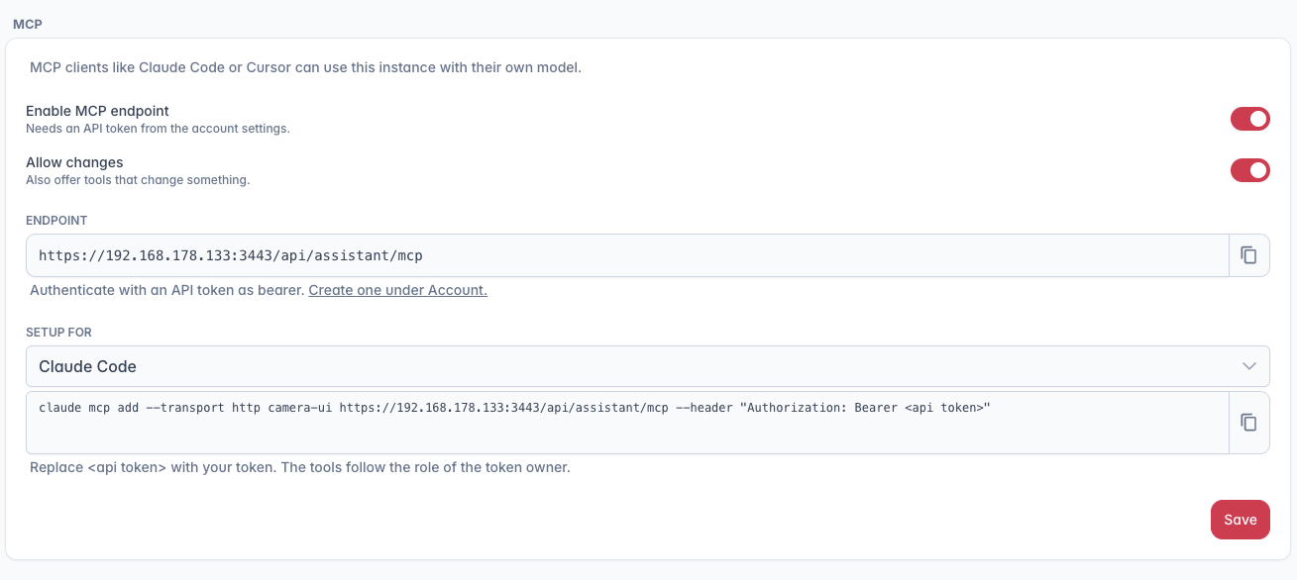This screenshot has width=1297, height=580.
Task: Click the claude mcp add command text
Action: (514, 407)
